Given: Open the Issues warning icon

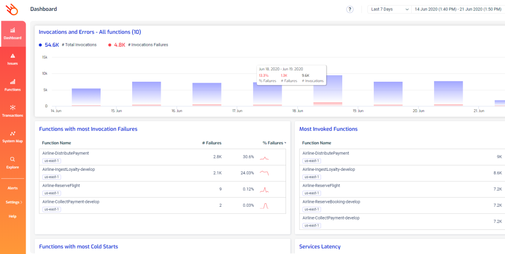Looking at the screenshot, I should (13, 56).
